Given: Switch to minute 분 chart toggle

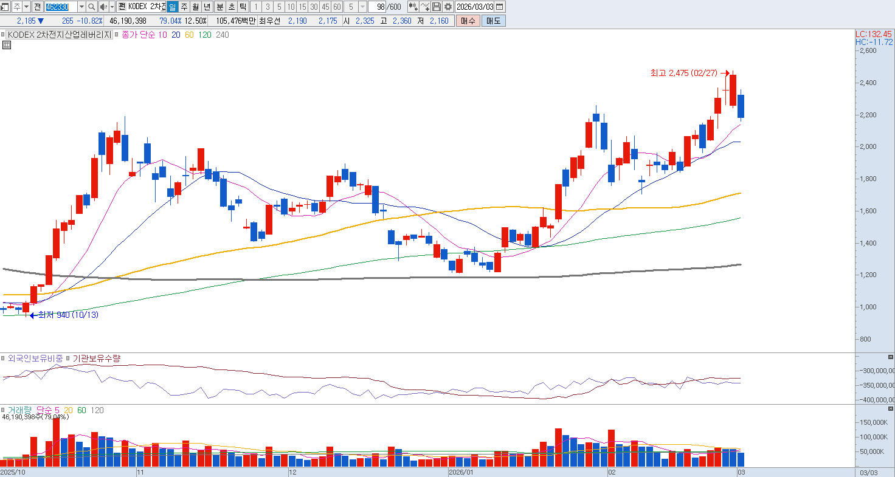Looking at the screenshot, I should point(219,7).
